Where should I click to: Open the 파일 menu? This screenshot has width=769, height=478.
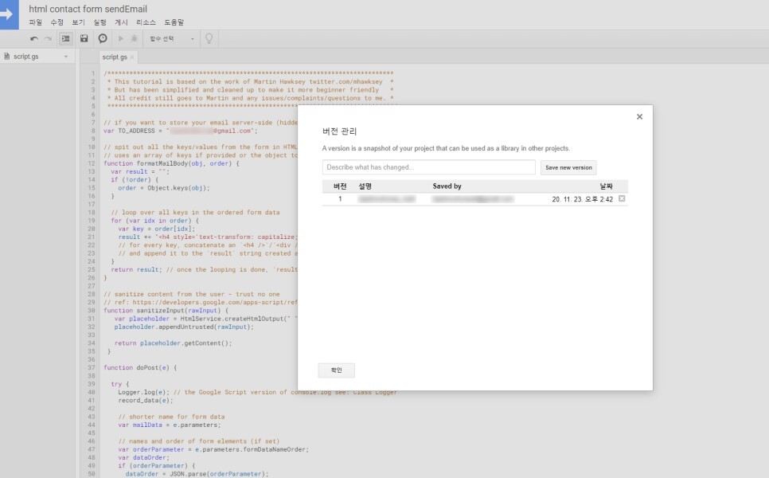(35, 22)
